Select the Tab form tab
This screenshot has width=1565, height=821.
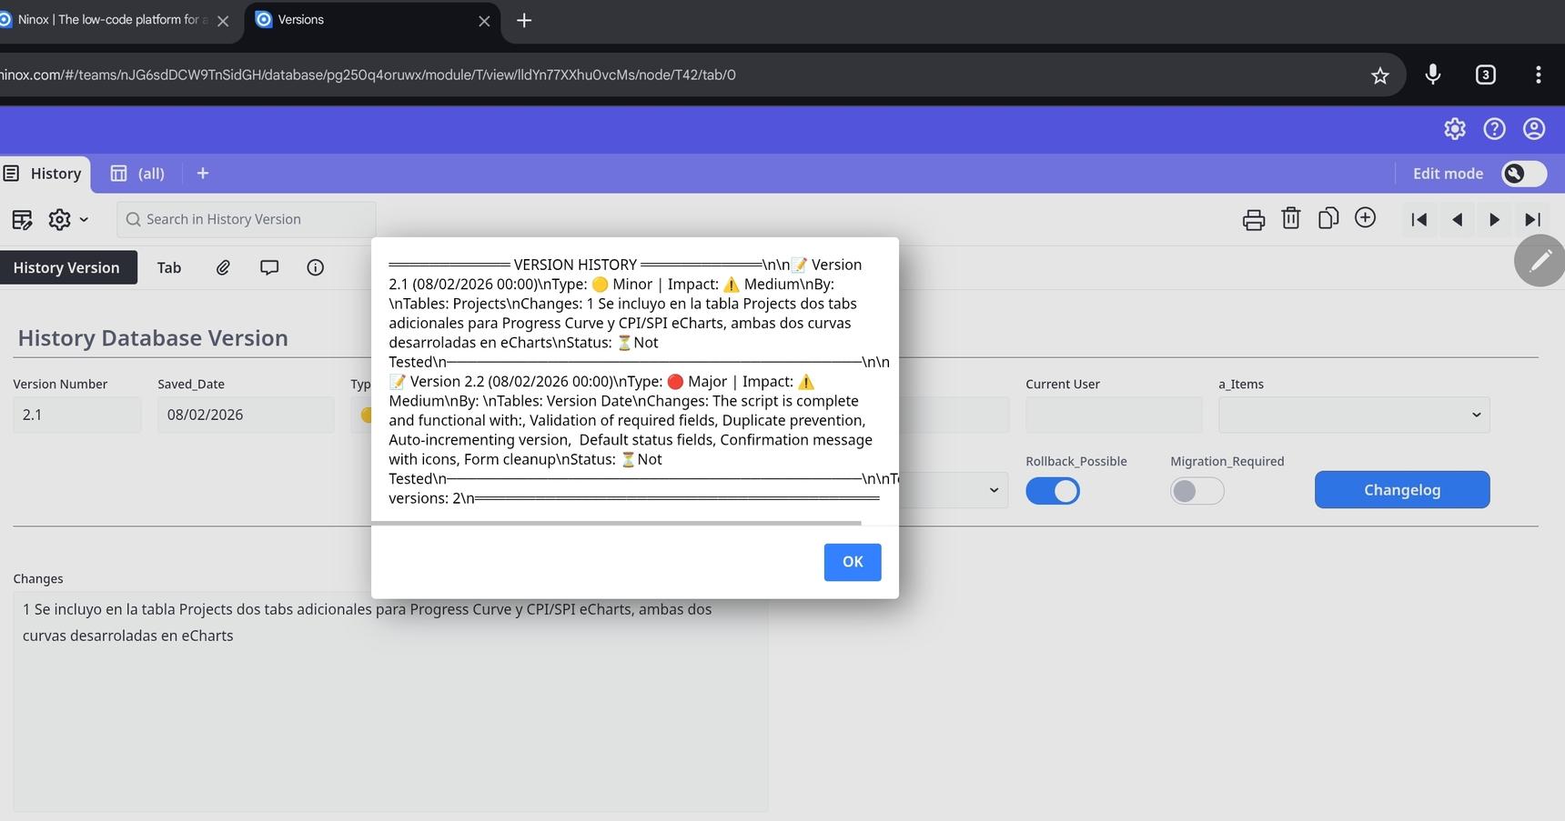coord(169,267)
